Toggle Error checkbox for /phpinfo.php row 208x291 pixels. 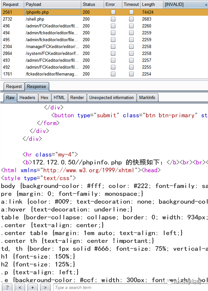tap(113, 12)
